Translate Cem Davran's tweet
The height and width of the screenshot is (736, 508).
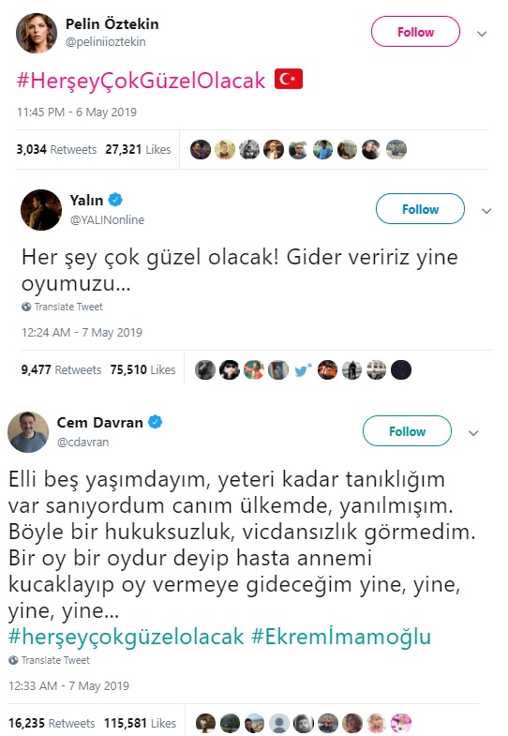point(55,660)
